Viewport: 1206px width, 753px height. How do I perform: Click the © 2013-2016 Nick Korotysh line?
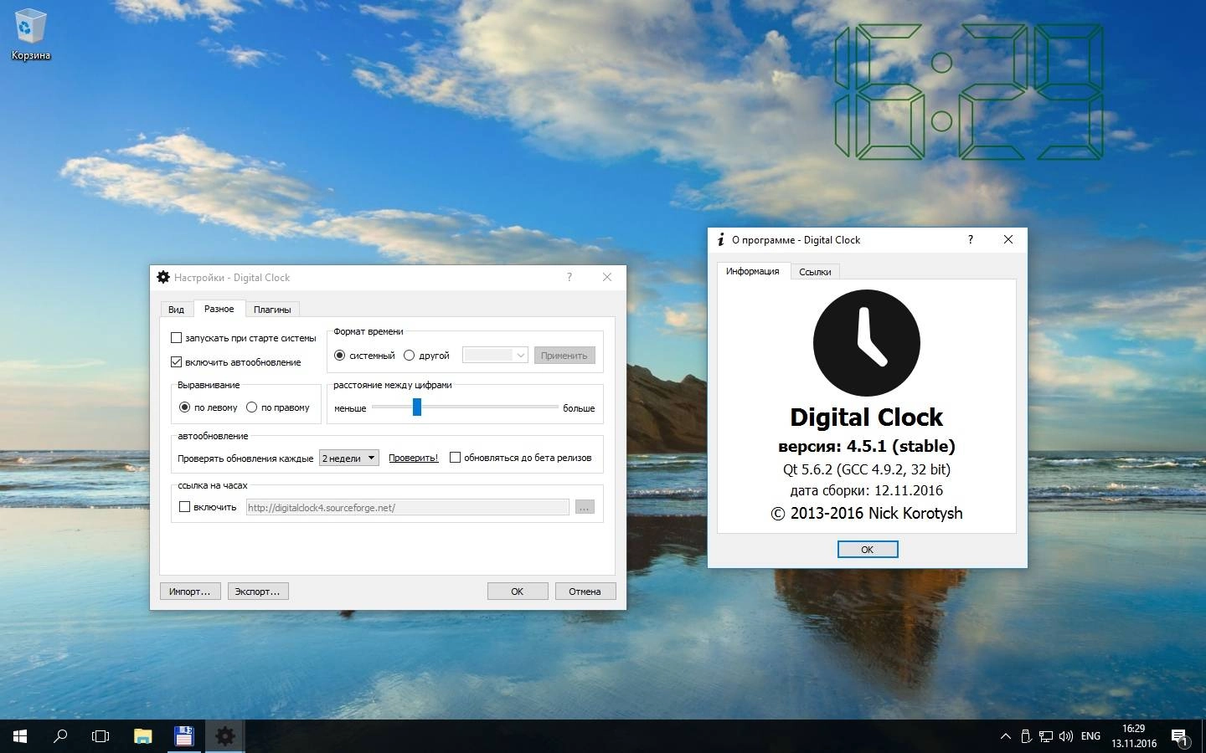click(x=867, y=514)
